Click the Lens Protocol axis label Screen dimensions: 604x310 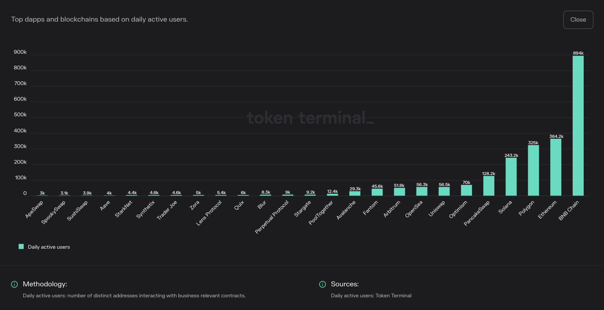209,213
